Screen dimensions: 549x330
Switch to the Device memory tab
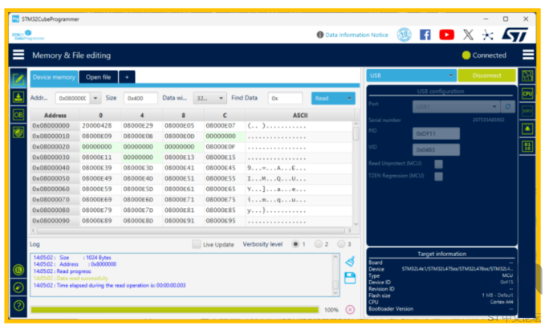[x=54, y=77]
